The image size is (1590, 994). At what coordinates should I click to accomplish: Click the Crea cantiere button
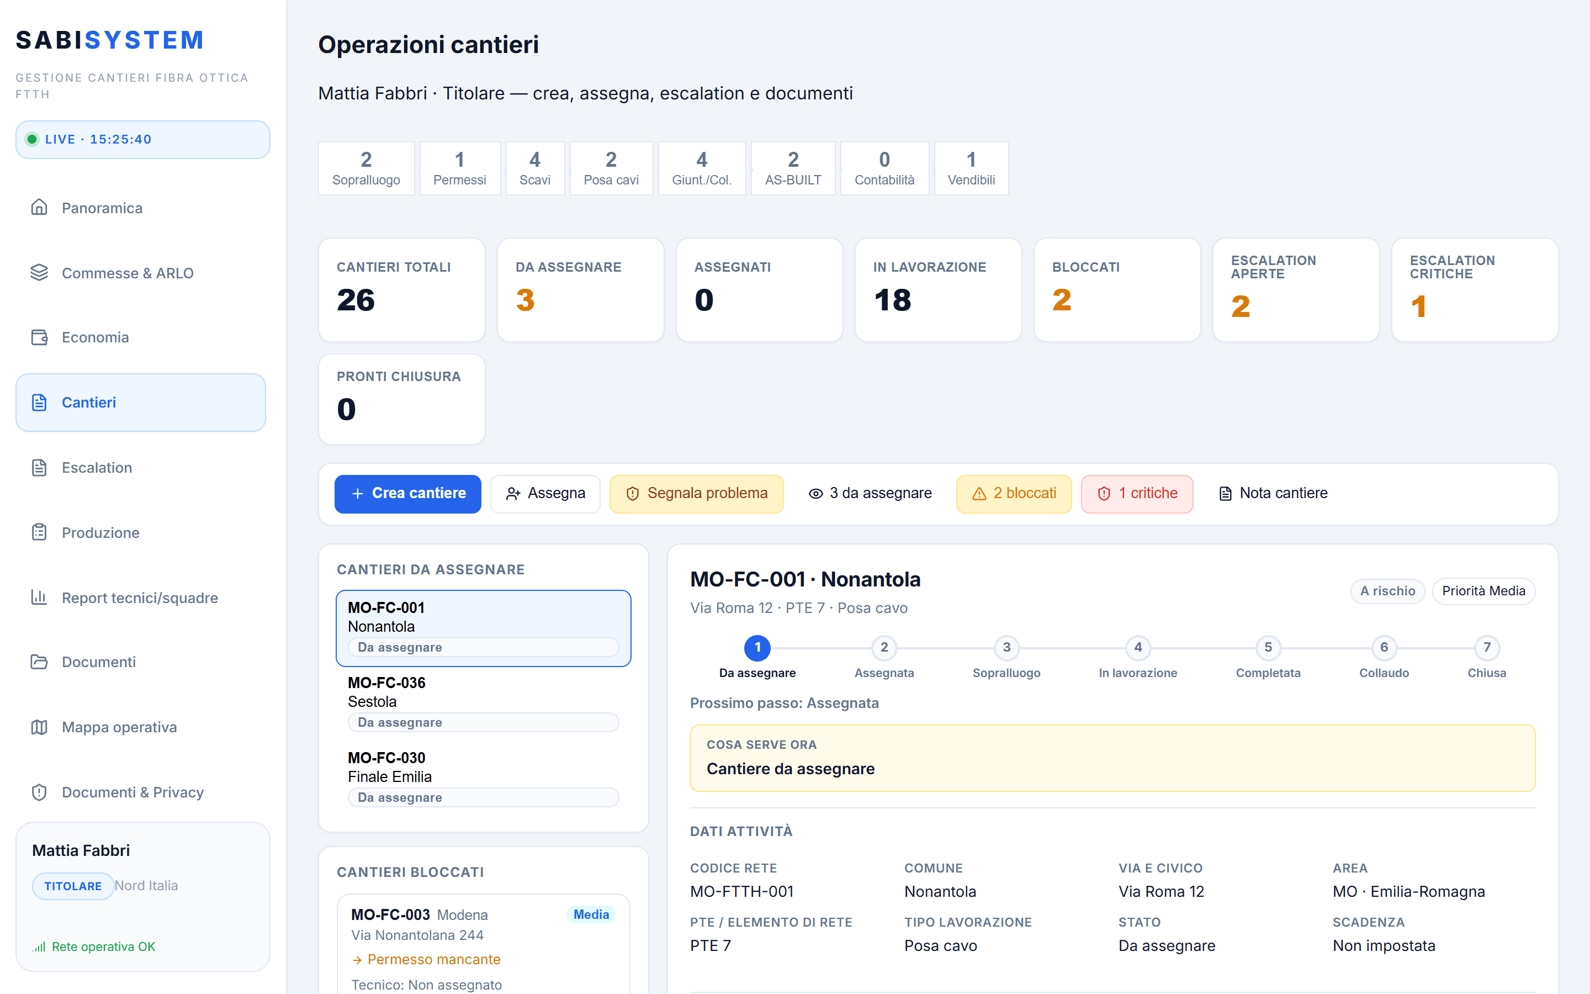point(407,494)
